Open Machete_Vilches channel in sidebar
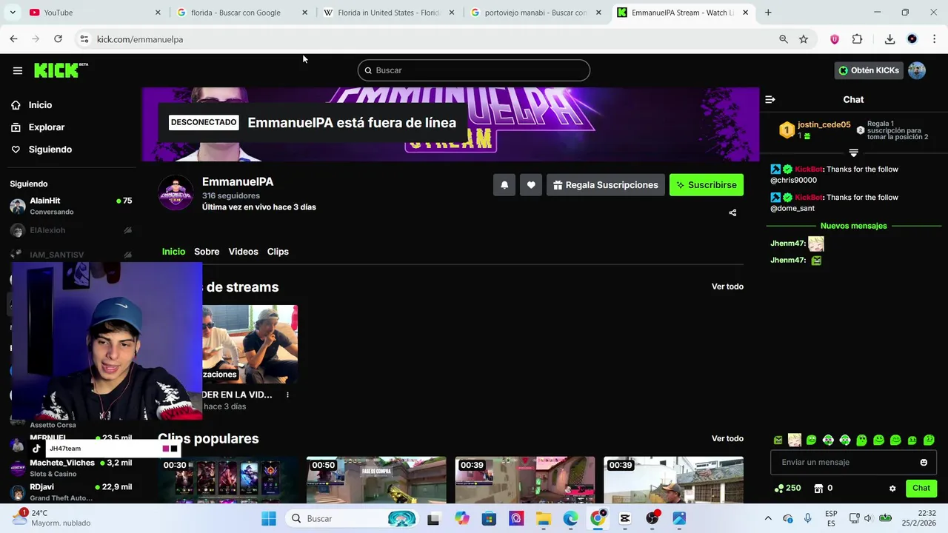Viewport: 948px width, 533px height. pyautogui.click(x=71, y=468)
